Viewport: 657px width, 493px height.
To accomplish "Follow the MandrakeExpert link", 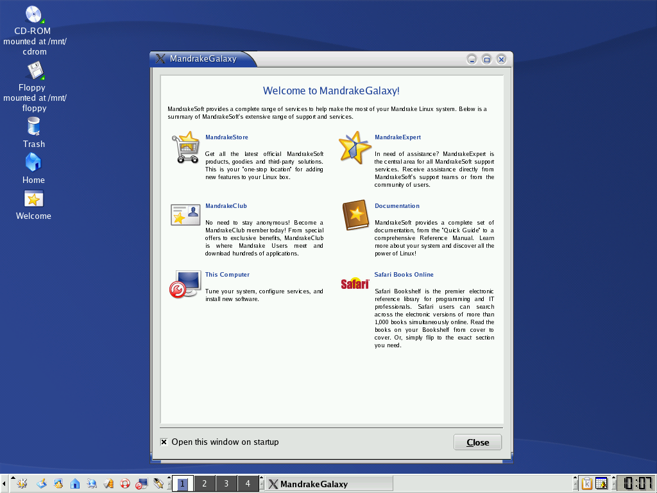I will [x=398, y=137].
